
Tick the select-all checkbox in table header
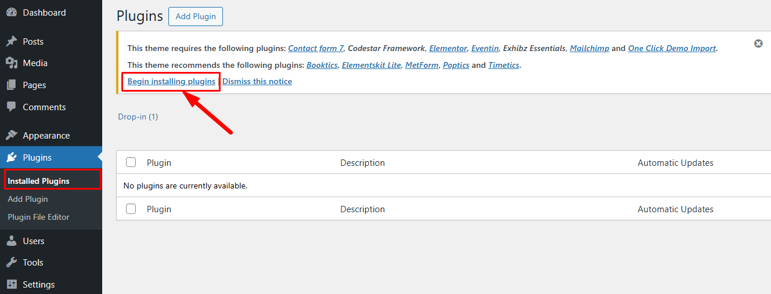[x=131, y=162]
